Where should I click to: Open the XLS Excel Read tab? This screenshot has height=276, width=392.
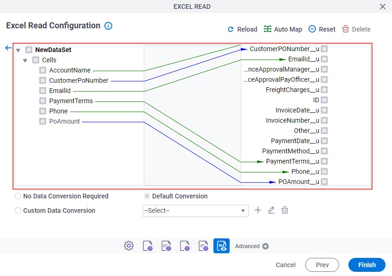click(221, 246)
